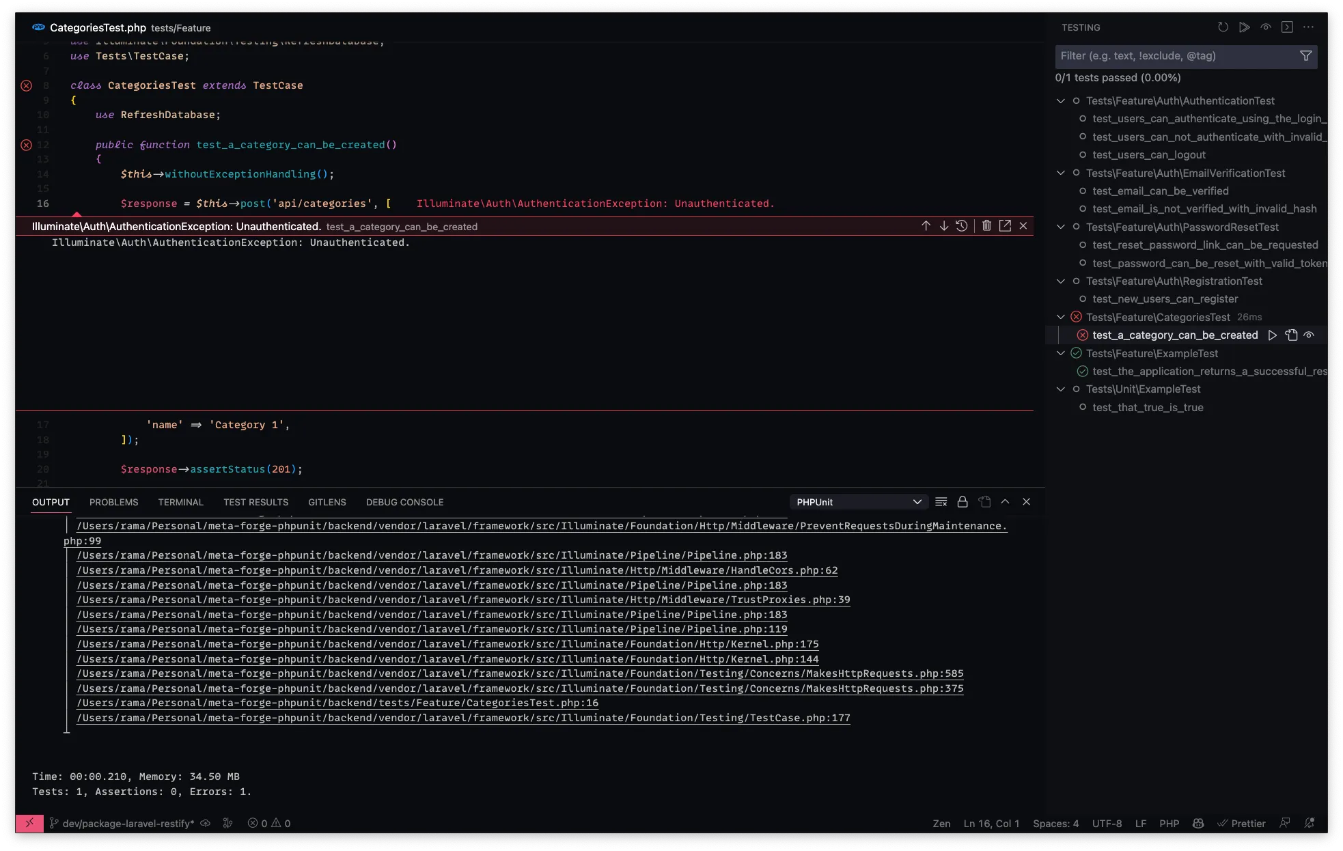The height and width of the screenshot is (851, 1343).
Task: Open TestCase.php:177 stack trace link
Action: 463,718
